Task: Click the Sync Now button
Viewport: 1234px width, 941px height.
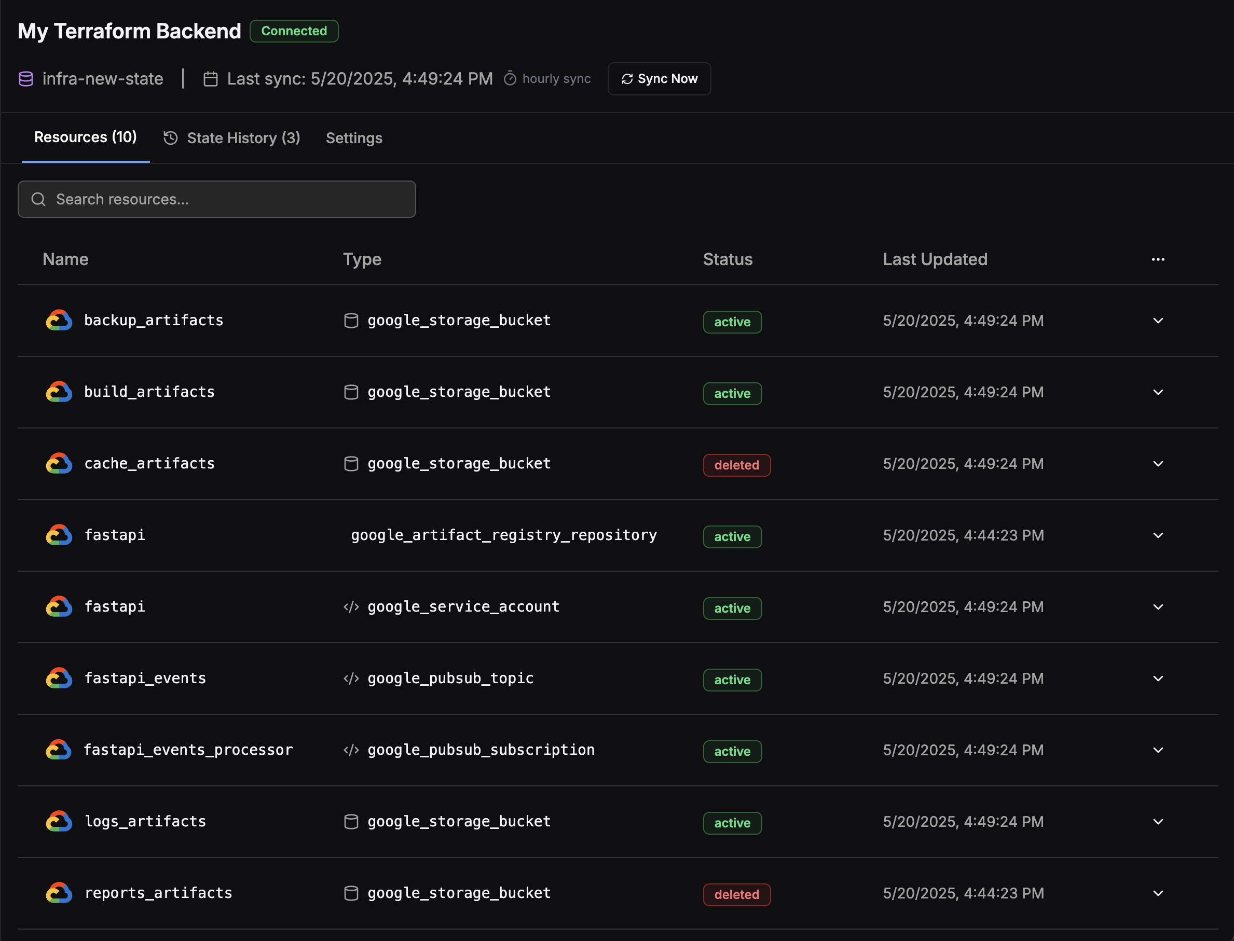Action: (659, 79)
